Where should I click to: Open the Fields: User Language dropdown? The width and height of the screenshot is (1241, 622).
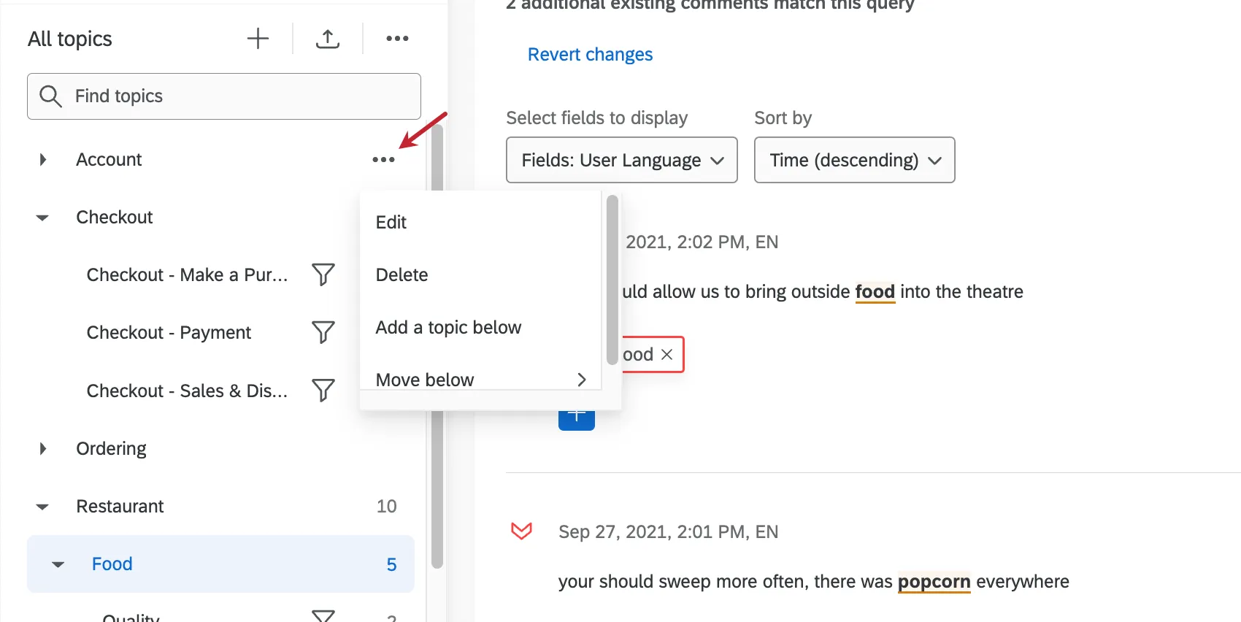coord(621,160)
